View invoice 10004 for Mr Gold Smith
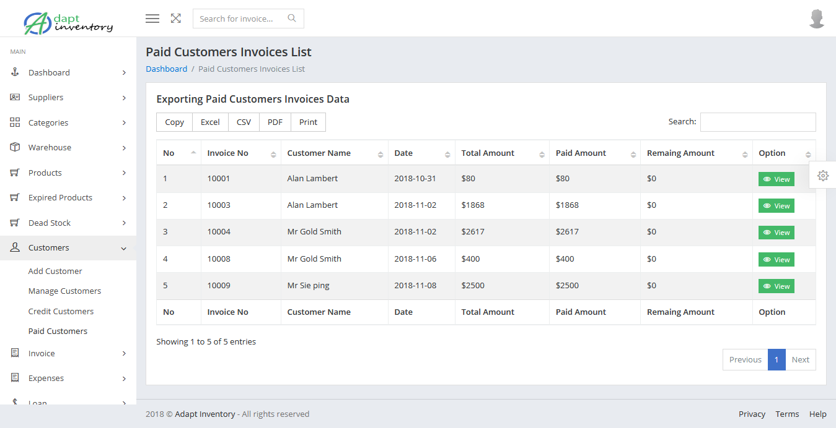Viewport: 836px width, 428px height. 776,233
